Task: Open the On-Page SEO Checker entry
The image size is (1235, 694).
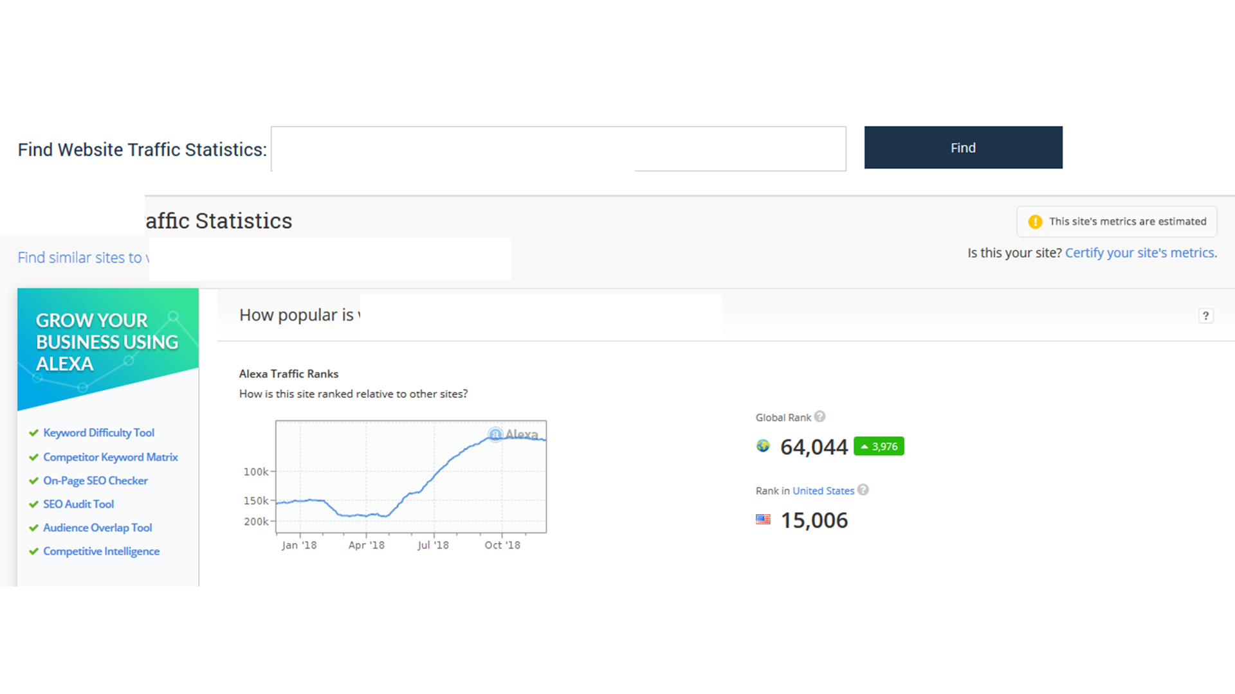Action: pyautogui.click(x=95, y=480)
